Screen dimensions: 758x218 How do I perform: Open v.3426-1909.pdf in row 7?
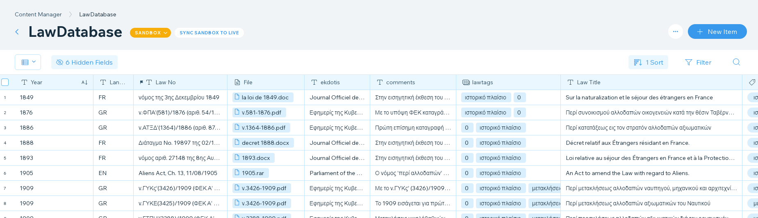coord(262,188)
